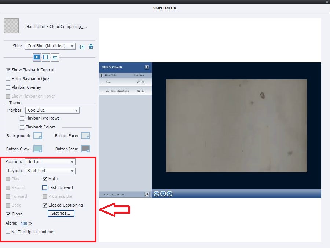Uncheck the Mute option
This screenshot has height=248, width=330.
(x=45, y=179)
